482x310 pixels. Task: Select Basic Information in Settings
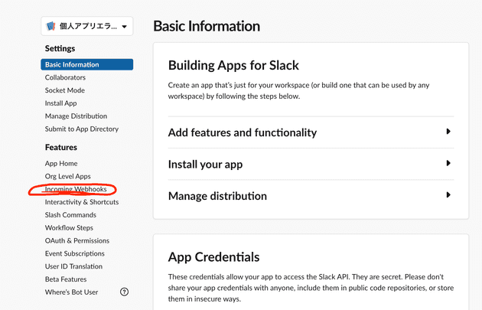point(87,64)
